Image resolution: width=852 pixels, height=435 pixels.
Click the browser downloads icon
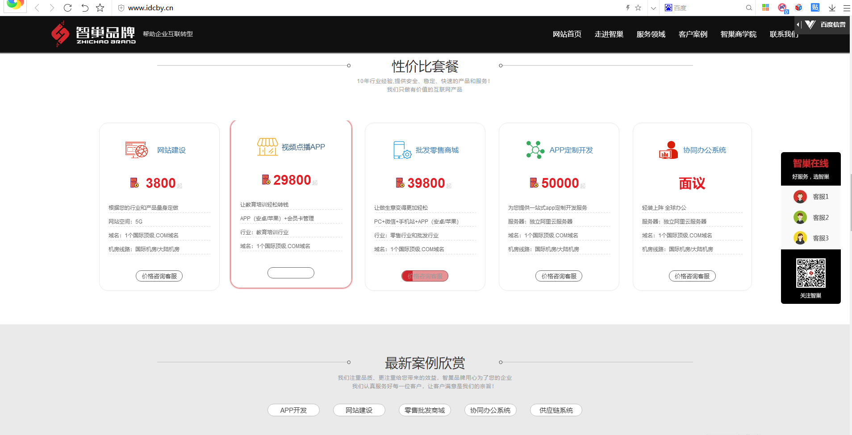coord(831,8)
